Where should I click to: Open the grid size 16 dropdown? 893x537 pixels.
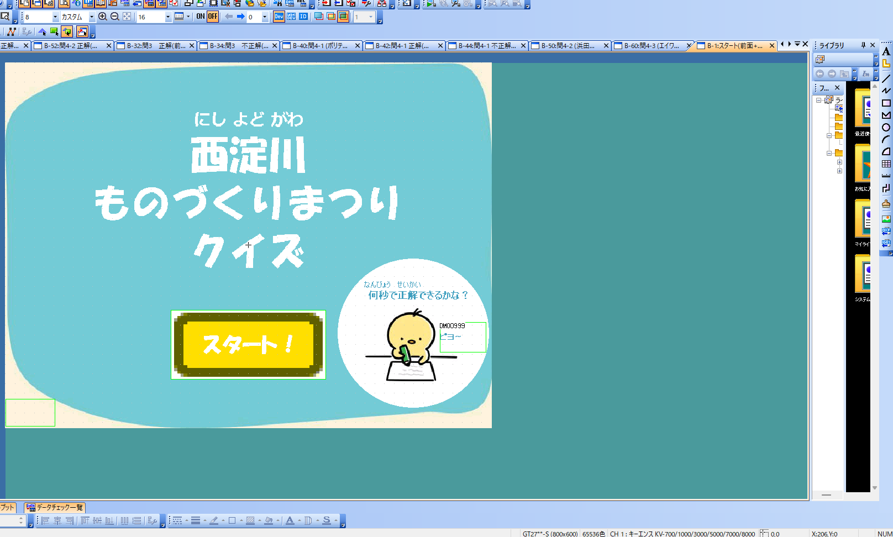click(x=167, y=17)
